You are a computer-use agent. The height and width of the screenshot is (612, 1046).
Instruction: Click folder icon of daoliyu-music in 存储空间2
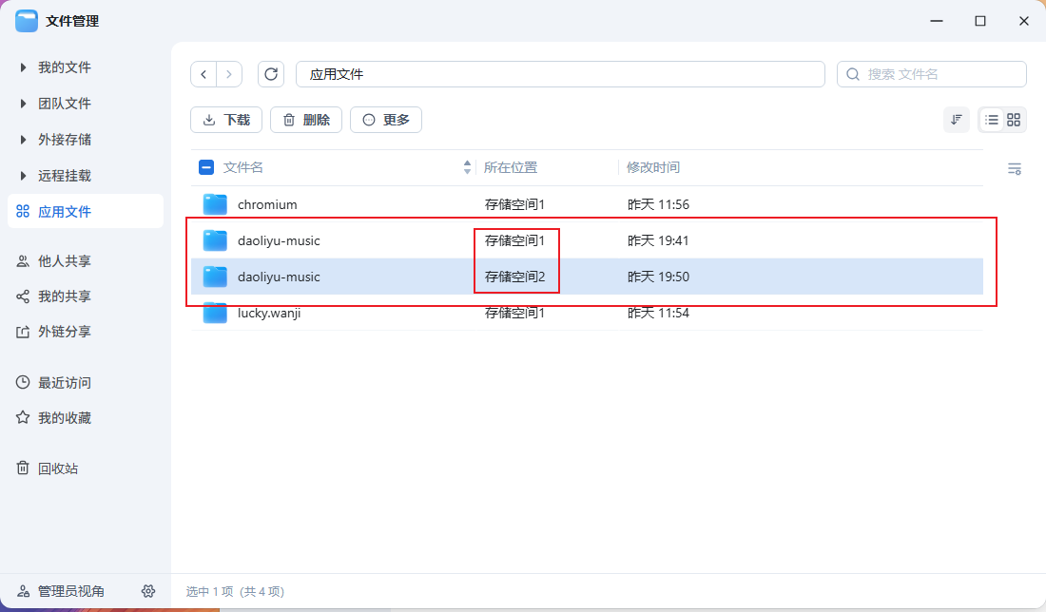215,276
